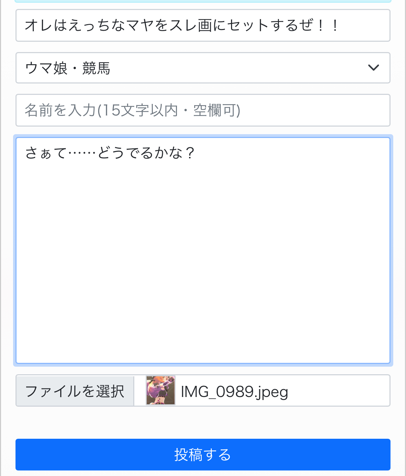The width and height of the screenshot is (406, 476).
Task: Focus the thread title field starting with オレは
Action: coord(202,26)
